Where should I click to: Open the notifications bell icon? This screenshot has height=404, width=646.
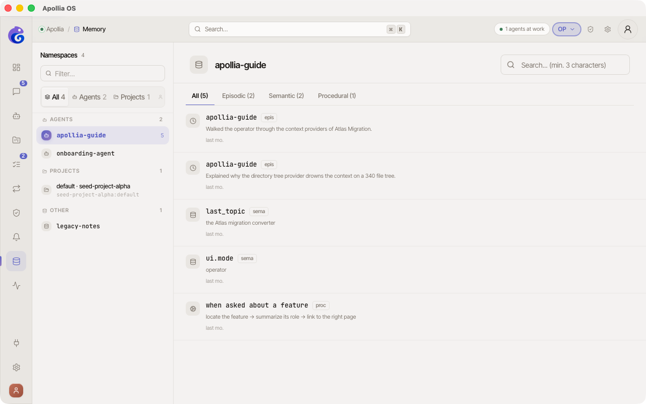[x=16, y=237]
